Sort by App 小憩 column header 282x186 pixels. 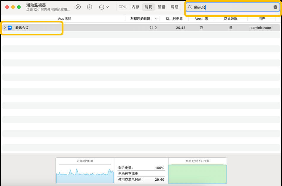point(201,19)
